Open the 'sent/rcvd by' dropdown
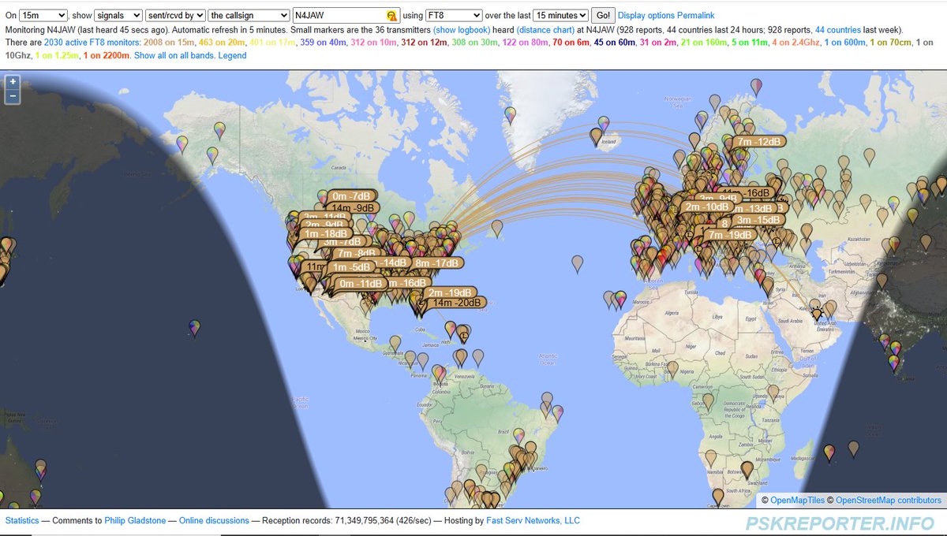 pos(175,15)
